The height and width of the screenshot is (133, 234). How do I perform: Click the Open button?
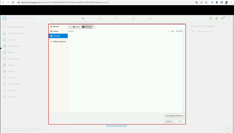tap(180, 121)
